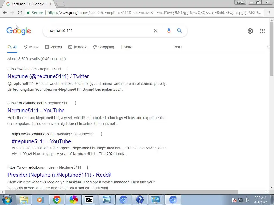Image resolution: width=274 pixels, height=205 pixels.
Task: Open the Control Panel taskbar icon
Action: (155, 200)
